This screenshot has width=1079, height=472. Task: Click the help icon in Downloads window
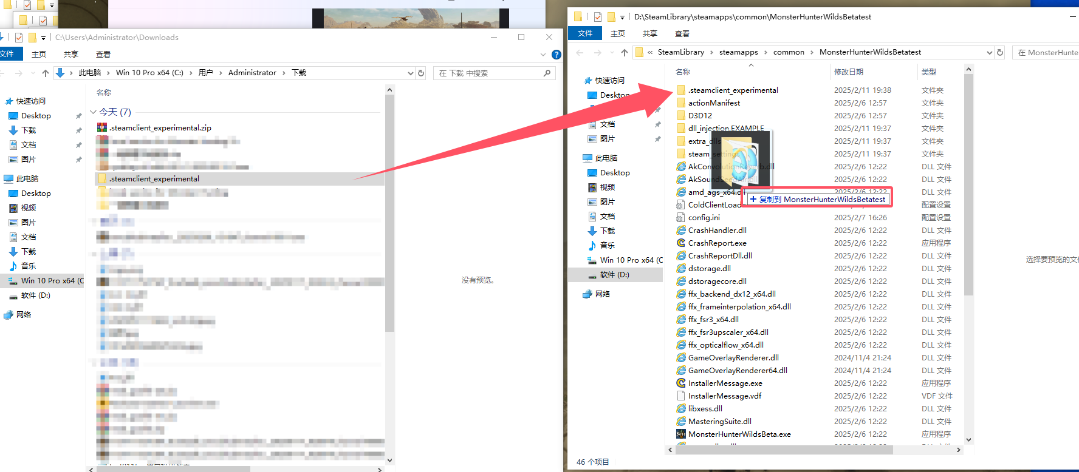coord(556,55)
